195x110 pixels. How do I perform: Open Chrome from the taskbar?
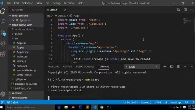click(102, 107)
